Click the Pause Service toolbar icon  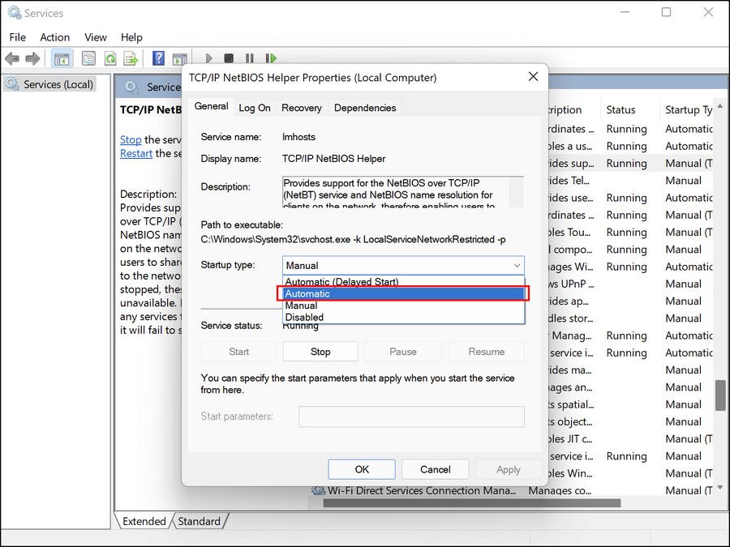[x=249, y=58]
